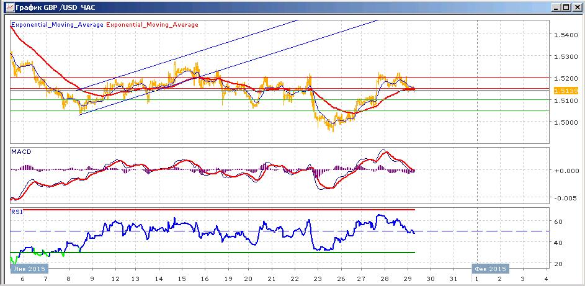Click the chart window icon in title bar

[10, 7]
